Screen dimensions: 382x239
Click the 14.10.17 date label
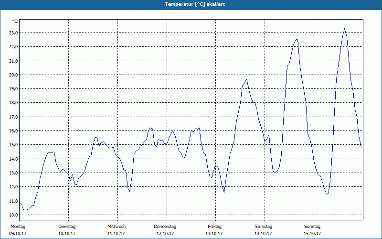click(x=263, y=234)
